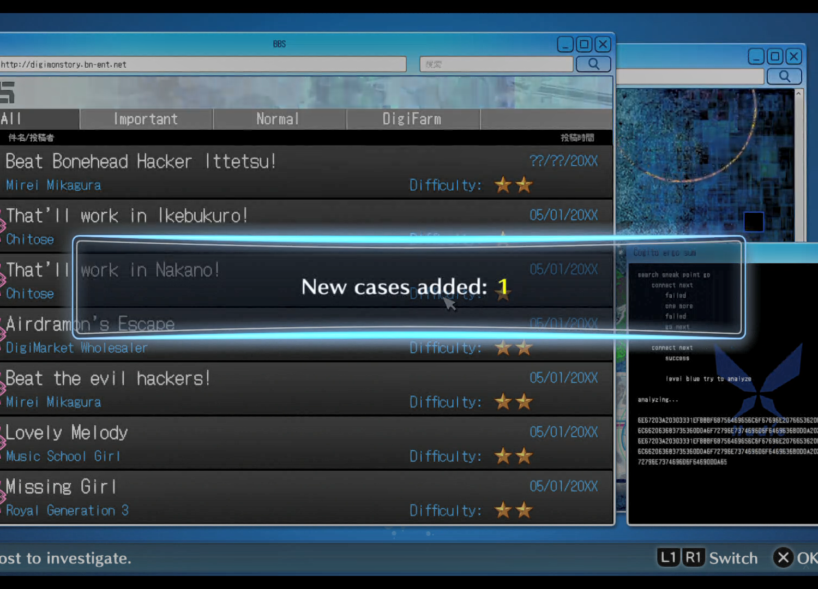This screenshot has width=818, height=589.
Task: Switch to the Normal tab
Action: [278, 119]
